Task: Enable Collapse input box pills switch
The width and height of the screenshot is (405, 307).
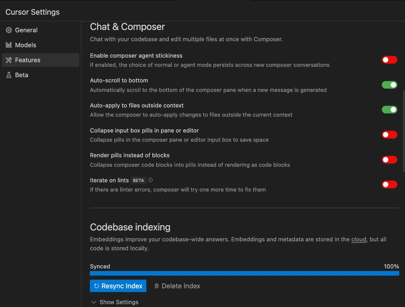Action: [x=389, y=135]
